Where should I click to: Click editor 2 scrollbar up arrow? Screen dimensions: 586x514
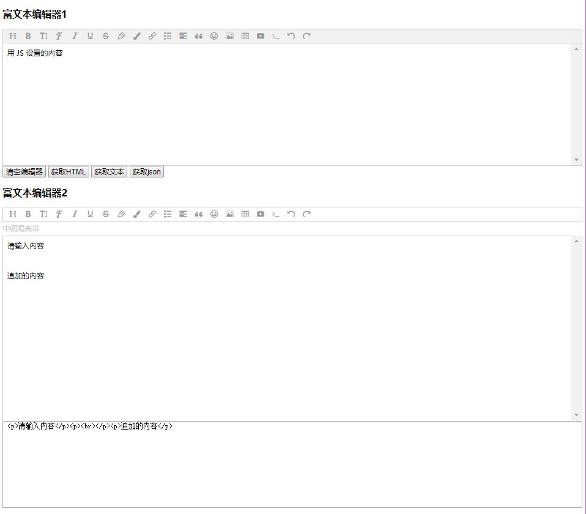pyautogui.click(x=576, y=241)
